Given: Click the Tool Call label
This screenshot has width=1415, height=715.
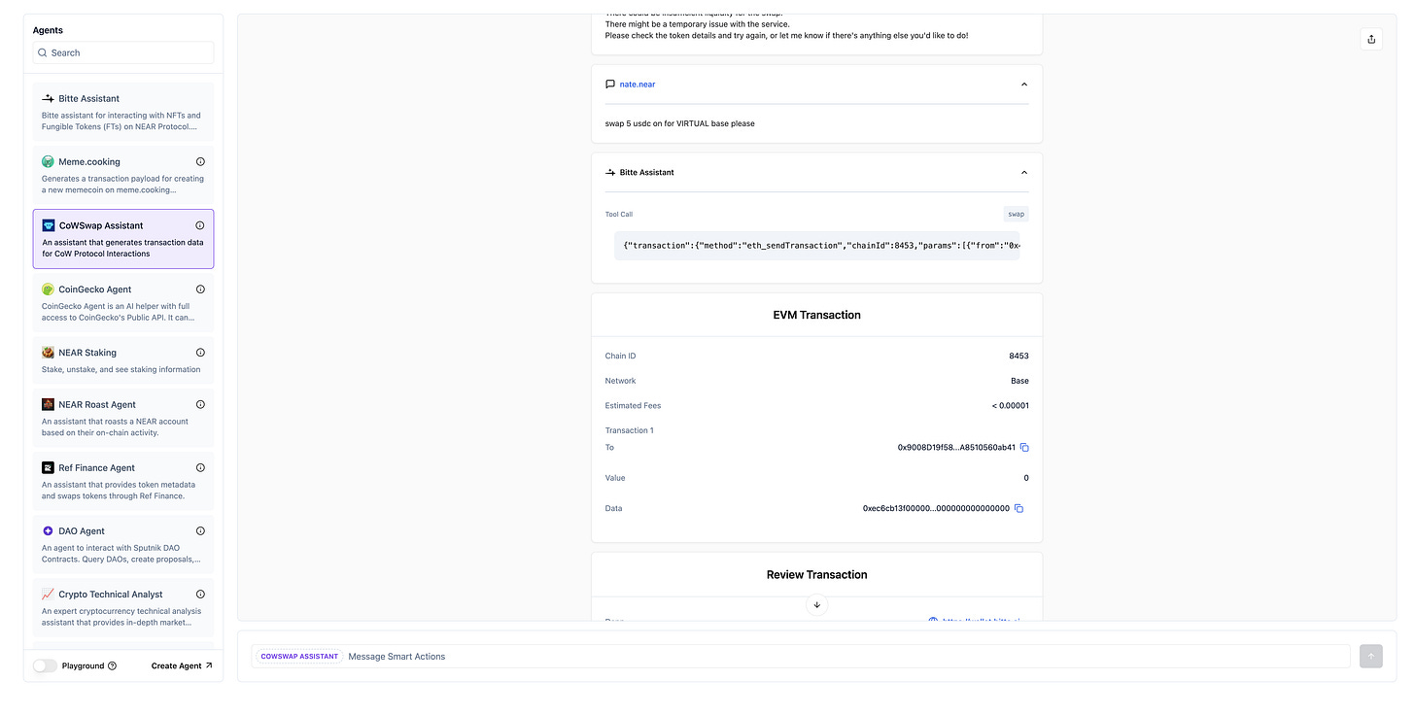Looking at the screenshot, I should coord(619,215).
